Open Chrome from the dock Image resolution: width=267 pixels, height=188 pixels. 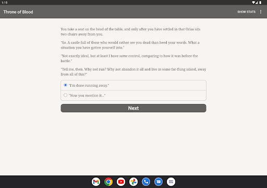pos(108,182)
